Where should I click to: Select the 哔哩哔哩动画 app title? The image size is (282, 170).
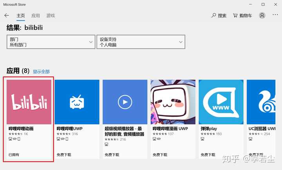[21, 129]
